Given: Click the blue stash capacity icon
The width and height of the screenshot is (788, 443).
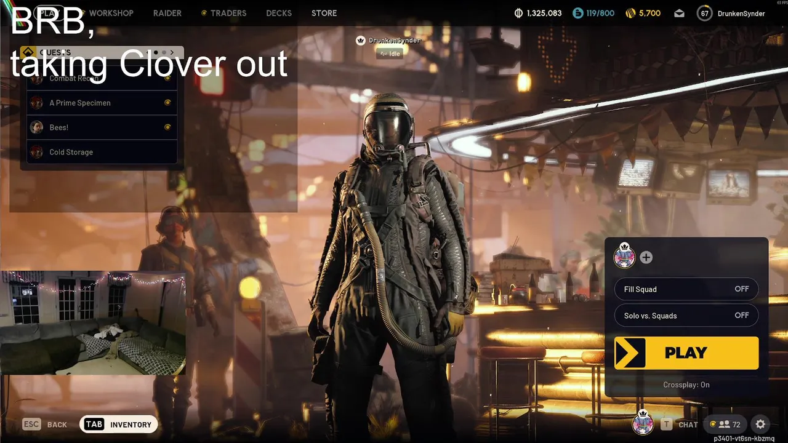Looking at the screenshot, I should click(577, 13).
